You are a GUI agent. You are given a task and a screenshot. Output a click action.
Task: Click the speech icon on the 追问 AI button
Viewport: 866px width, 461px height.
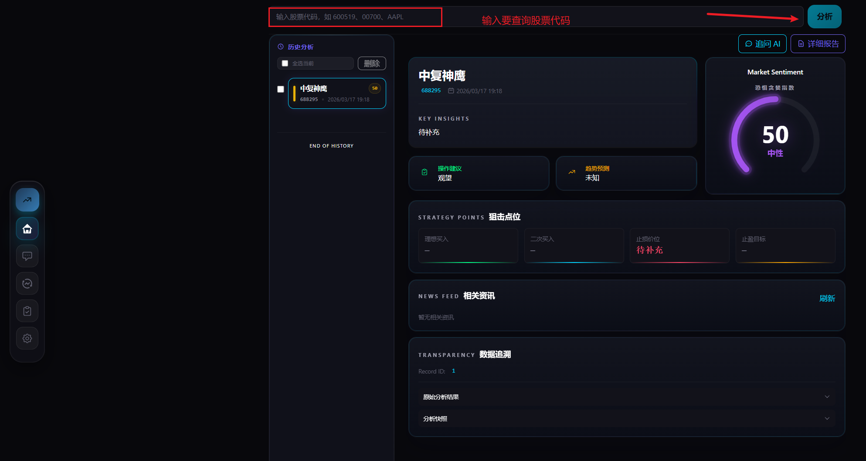point(749,44)
